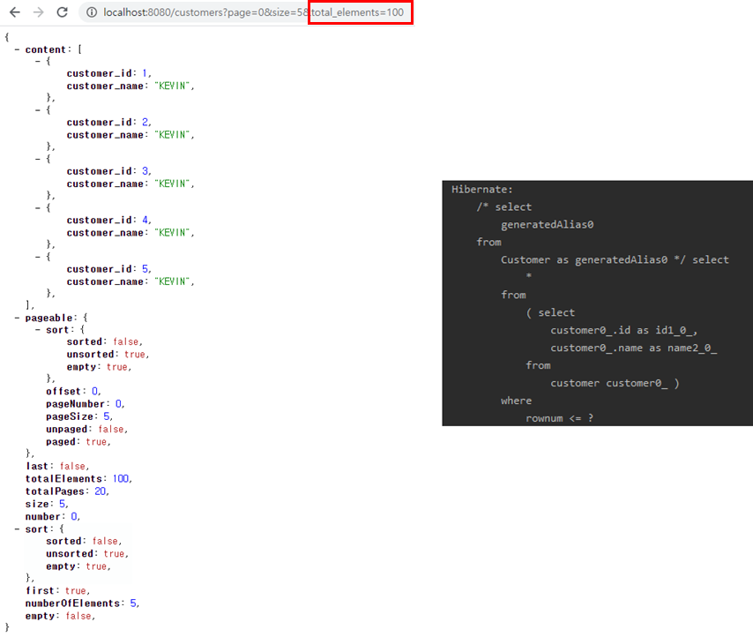Viewport: 753px width, 637px height.
Task: Click the Hibernate: log heading
Action: tap(482, 190)
